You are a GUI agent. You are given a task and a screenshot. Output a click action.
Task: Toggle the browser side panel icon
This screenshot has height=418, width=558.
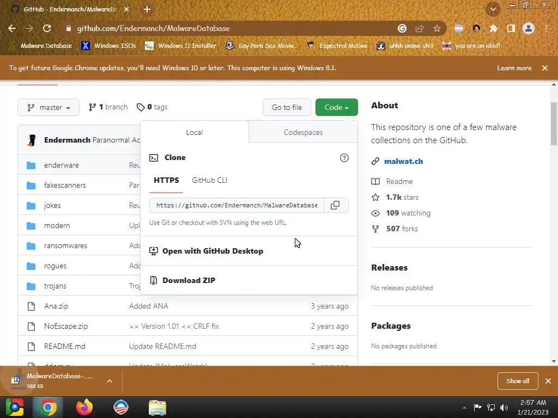point(511,28)
